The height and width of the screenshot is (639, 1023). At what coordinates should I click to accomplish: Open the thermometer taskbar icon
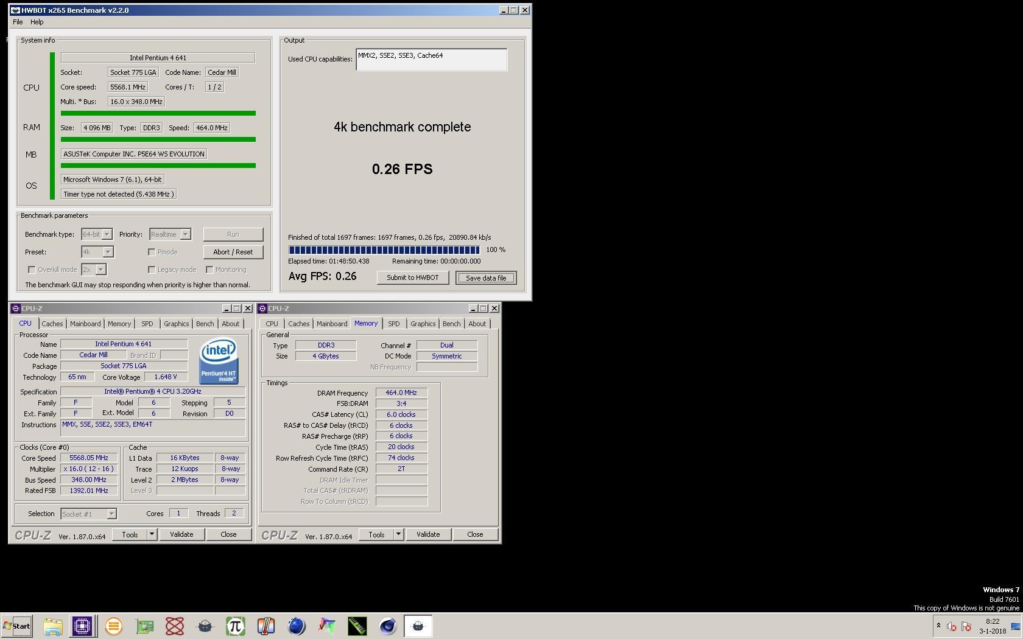tap(266, 626)
